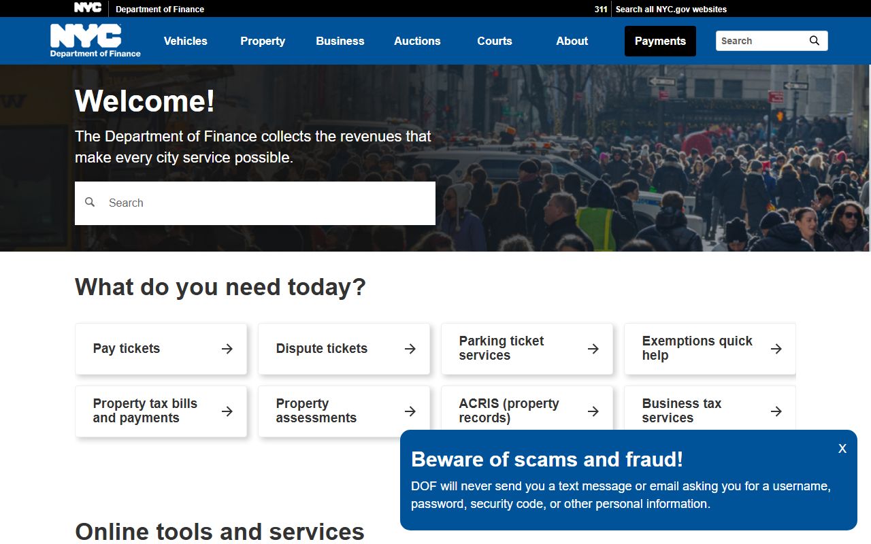The image size is (871, 544).
Task: Open Property tax bills and payments card
Action: pyautogui.click(x=161, y=411)
